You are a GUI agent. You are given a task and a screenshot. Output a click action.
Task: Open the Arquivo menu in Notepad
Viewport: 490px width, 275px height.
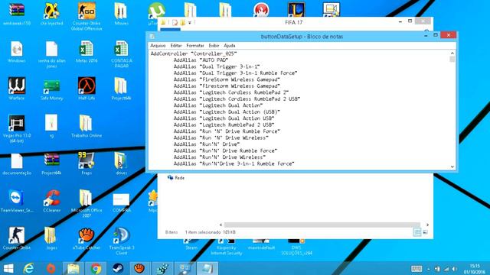[158, 46]
